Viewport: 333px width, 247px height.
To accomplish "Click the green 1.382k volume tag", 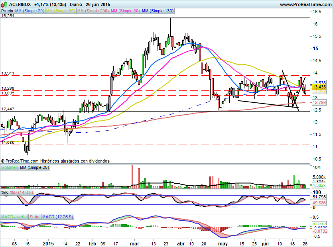I will [x=319, y=186].
